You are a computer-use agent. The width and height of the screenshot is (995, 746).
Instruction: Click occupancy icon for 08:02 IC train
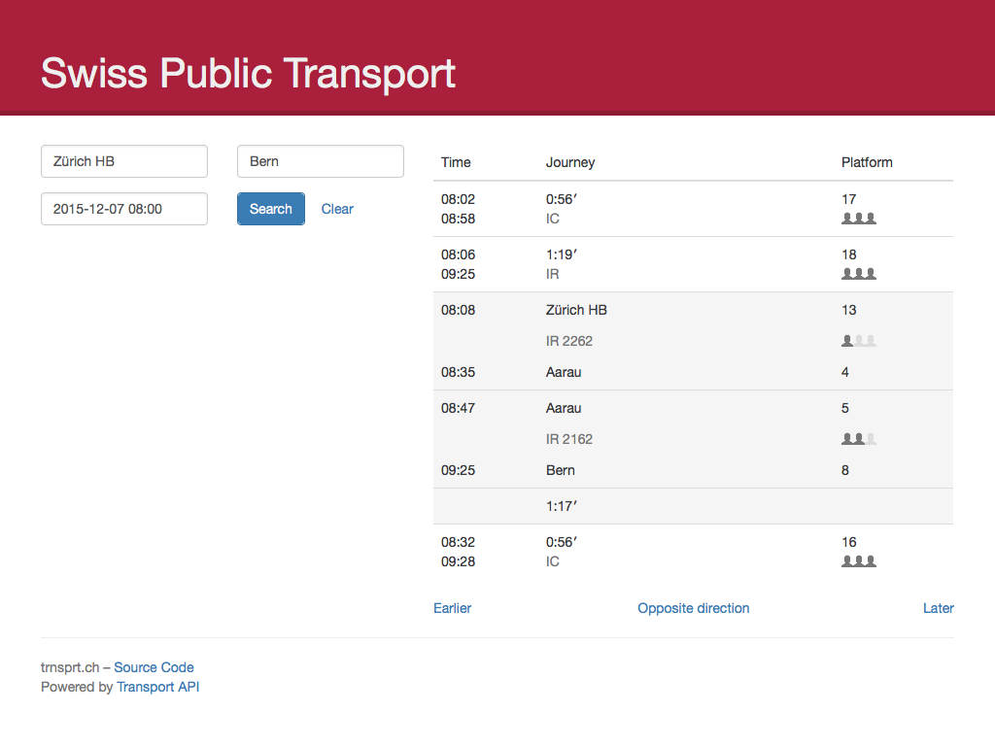859,219
